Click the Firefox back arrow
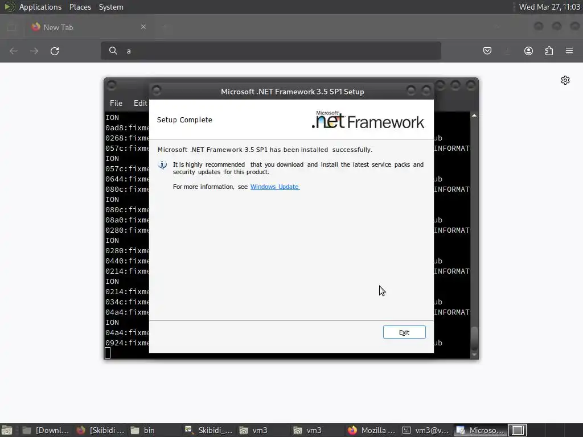Viewport: 583px width, 437px height. click(x=14, y=51)
